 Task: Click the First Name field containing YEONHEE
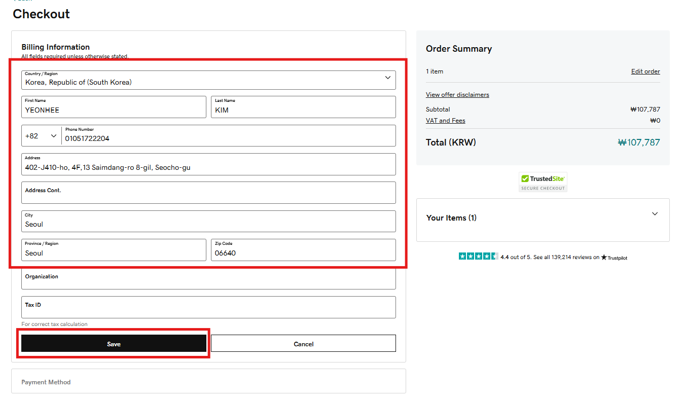tap(114, 107)
